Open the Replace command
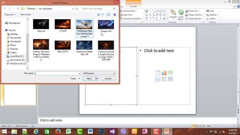 tap(212, 15)
